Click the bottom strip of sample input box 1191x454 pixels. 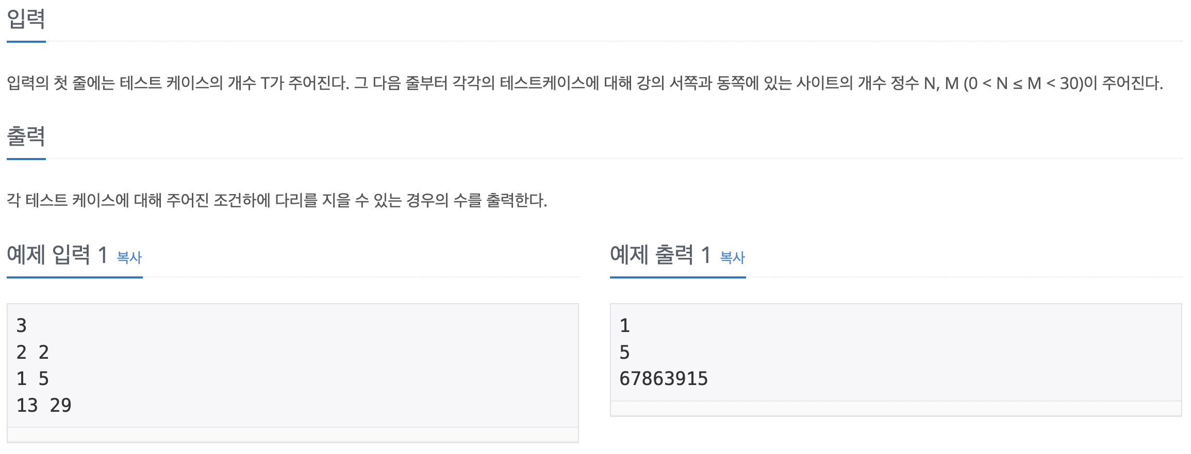[292, 434]
